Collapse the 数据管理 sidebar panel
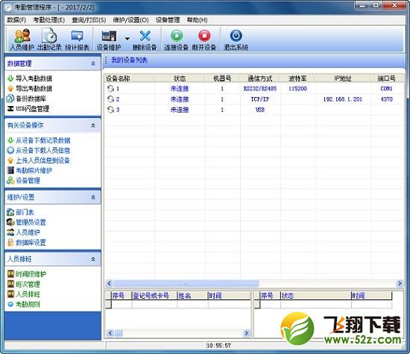410x354 pixels. 93,63
